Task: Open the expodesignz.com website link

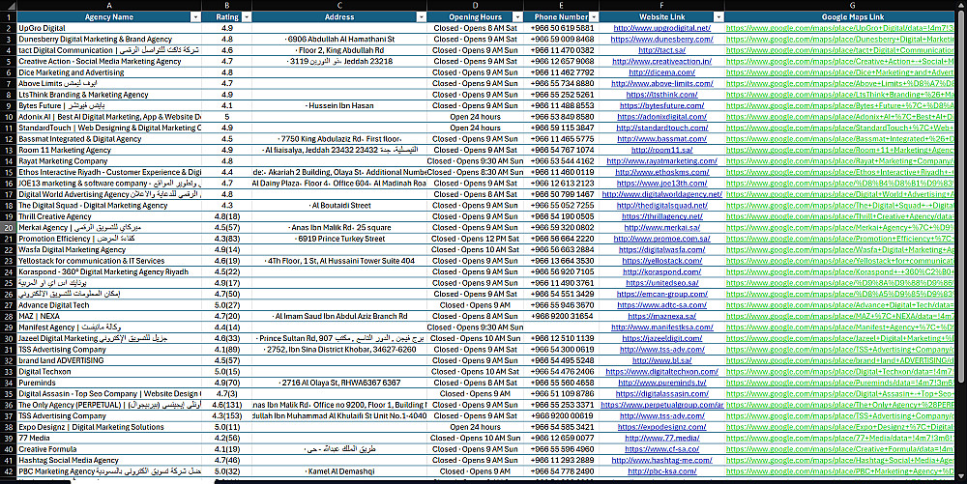Action: (661, 427)
